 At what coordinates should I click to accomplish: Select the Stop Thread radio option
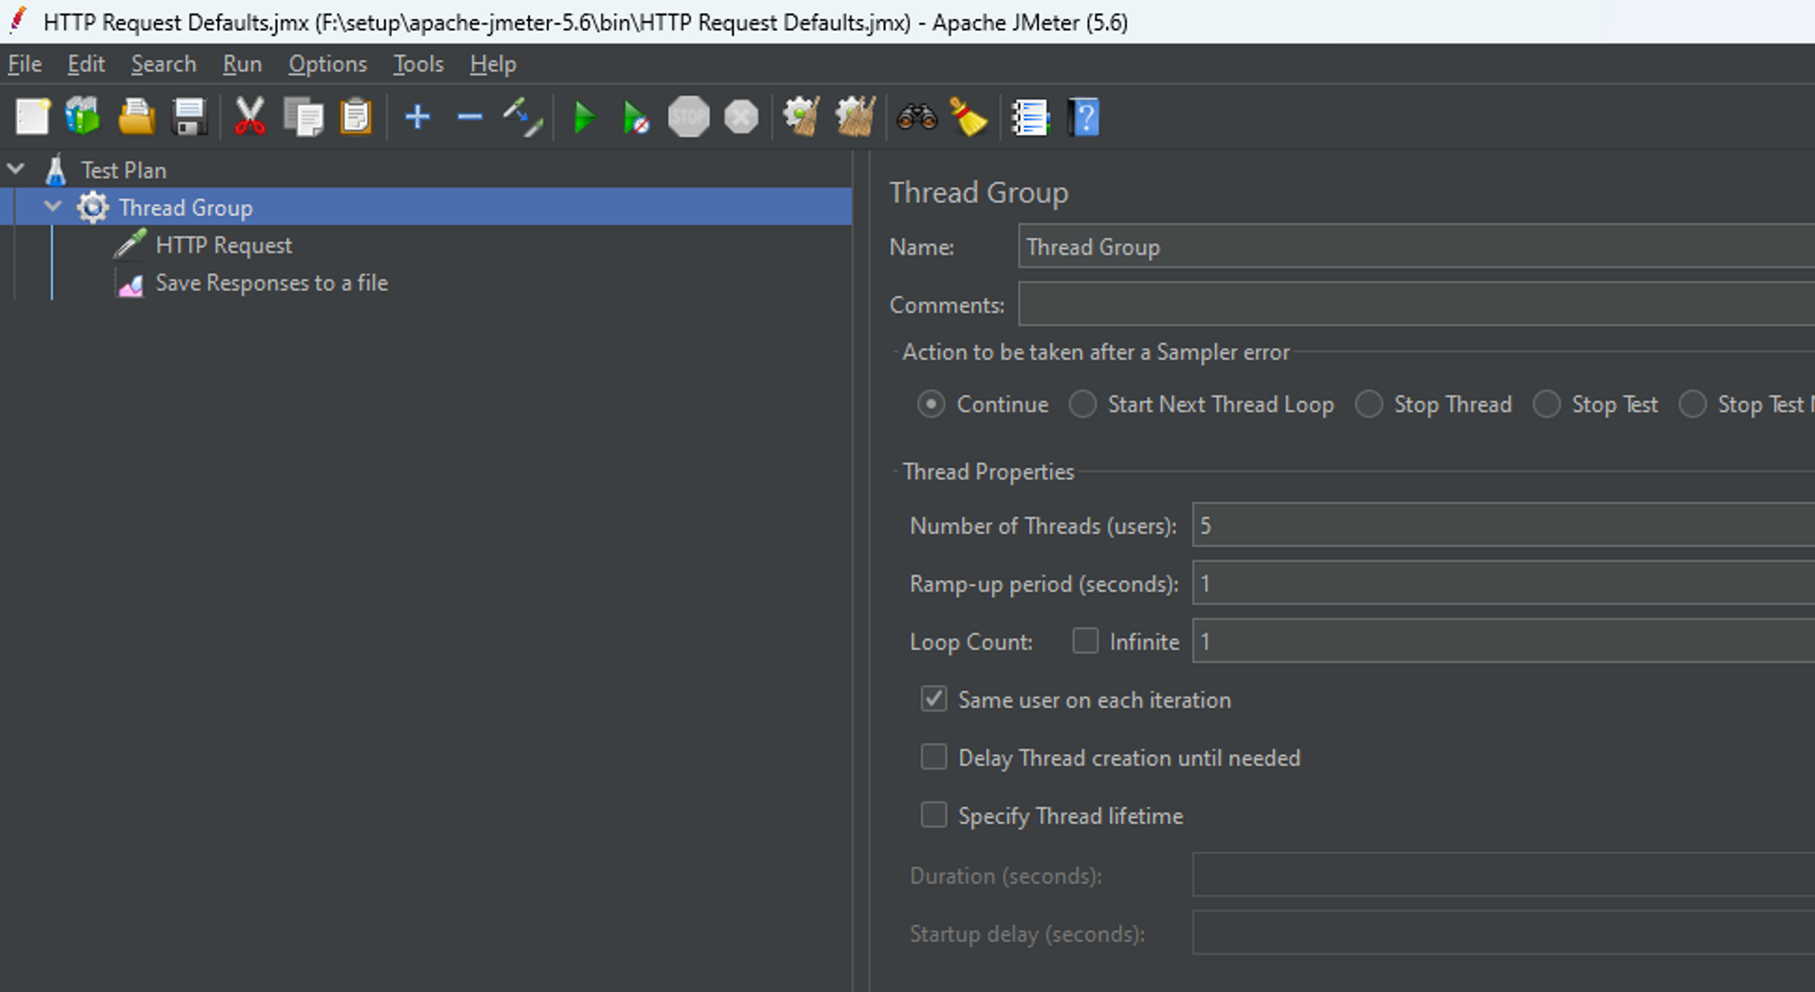click(x=1369, y=405)
